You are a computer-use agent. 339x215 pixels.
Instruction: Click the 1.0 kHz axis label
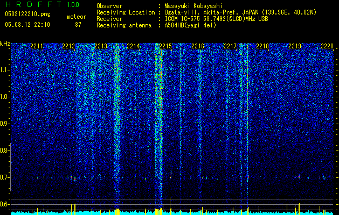click(x=5, y=97)
